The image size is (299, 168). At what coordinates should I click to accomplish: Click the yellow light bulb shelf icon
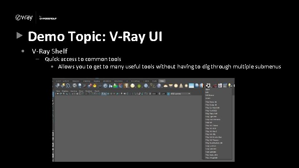tap(230, 86)
